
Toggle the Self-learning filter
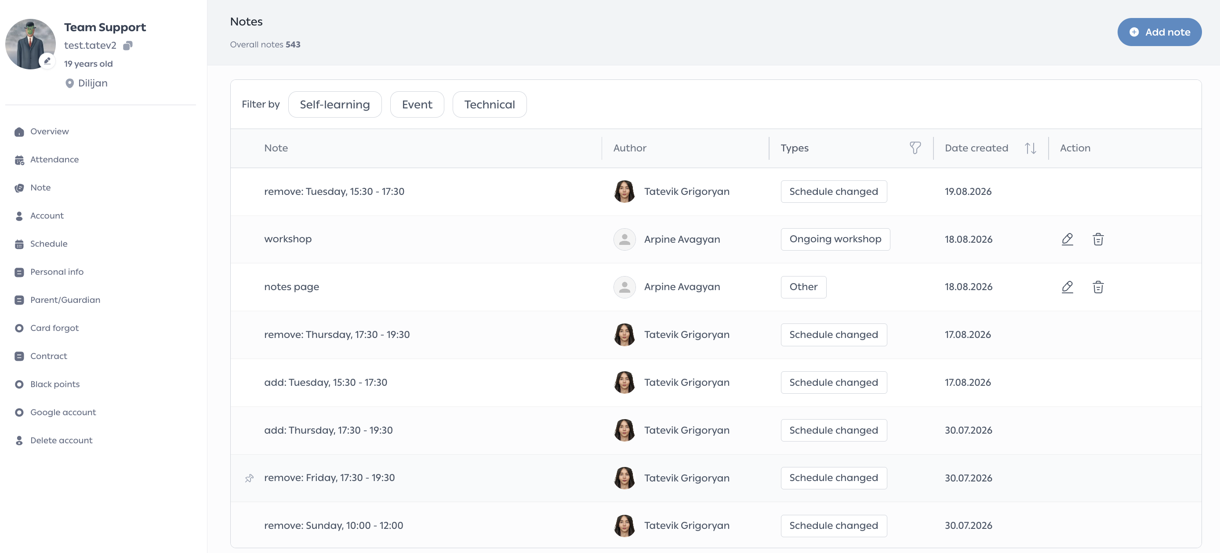335,104
